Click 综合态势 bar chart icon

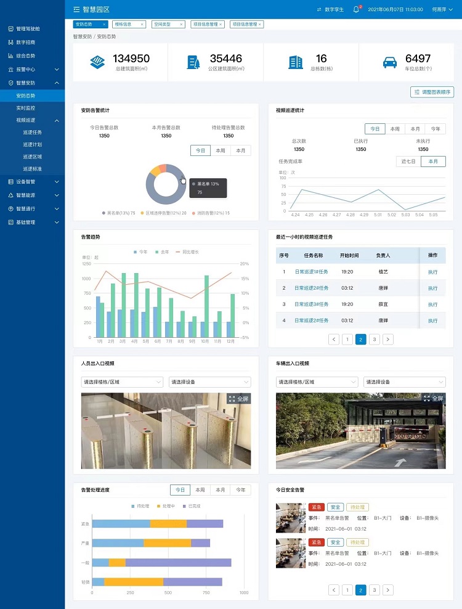(x=11, y=56)
